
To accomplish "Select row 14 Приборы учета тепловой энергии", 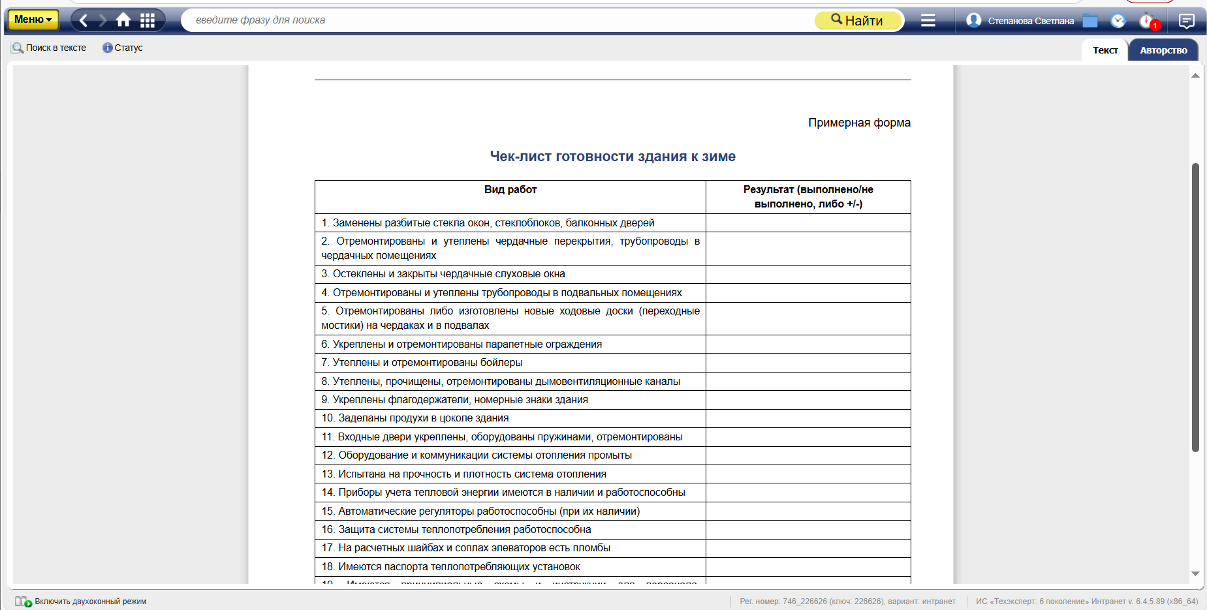I will [x=510, y=493].
